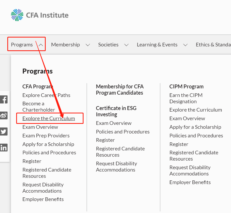Share via the LinkedIn icon
The image size is (231, 213).
tap(4, 148)
